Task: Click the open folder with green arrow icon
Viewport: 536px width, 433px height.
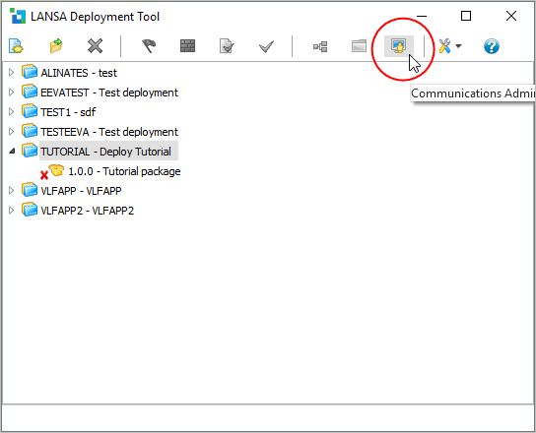Action: click(56, 46)
